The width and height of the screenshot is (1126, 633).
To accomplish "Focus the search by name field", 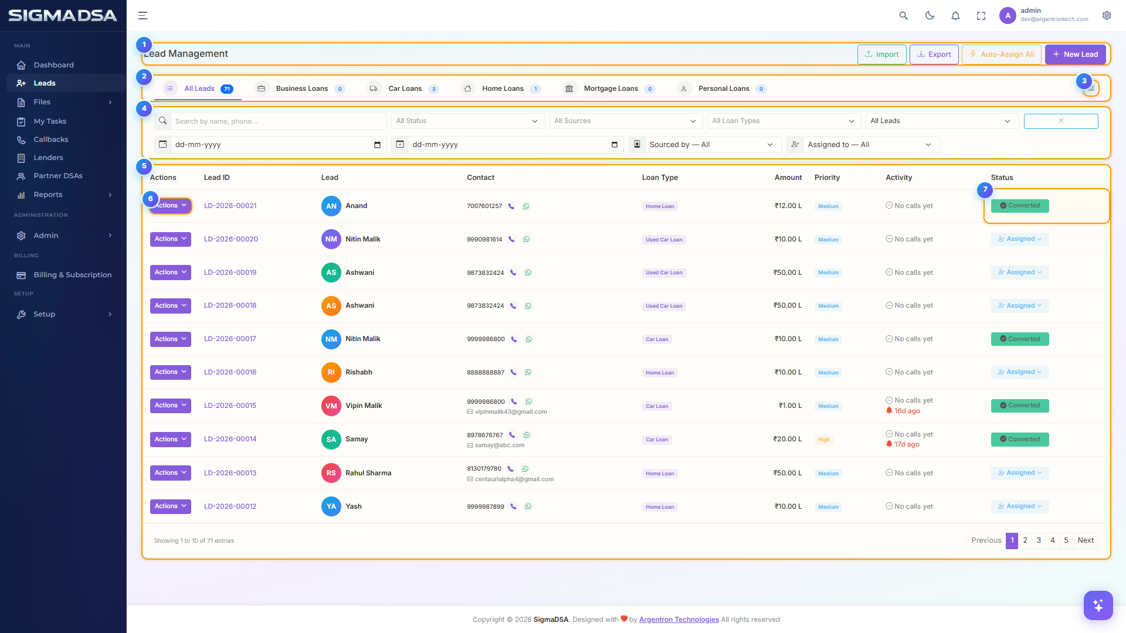I will (x=279, y=121).
